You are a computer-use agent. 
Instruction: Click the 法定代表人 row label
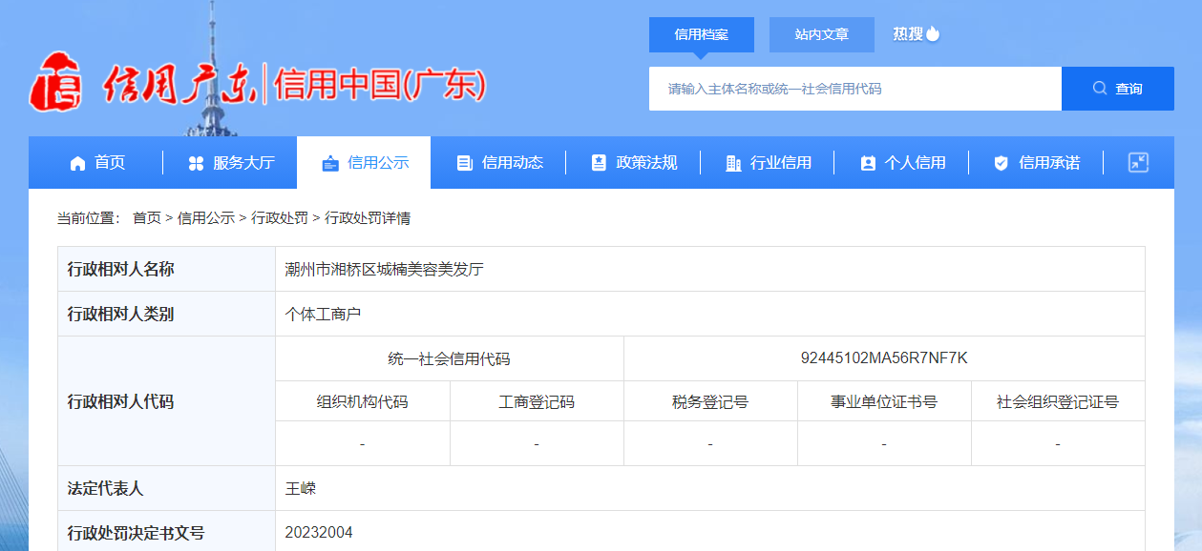click(105, 489)
